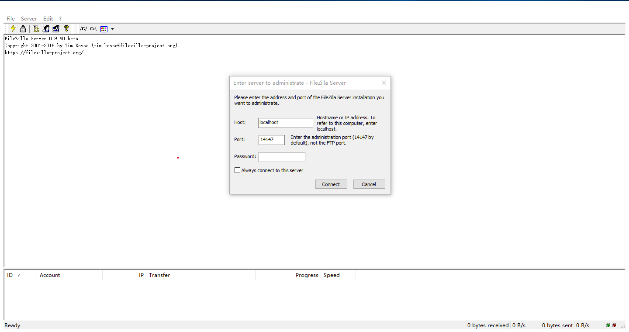
Task: Click the colored grid sort-users icon
Action: coord(104,29)
